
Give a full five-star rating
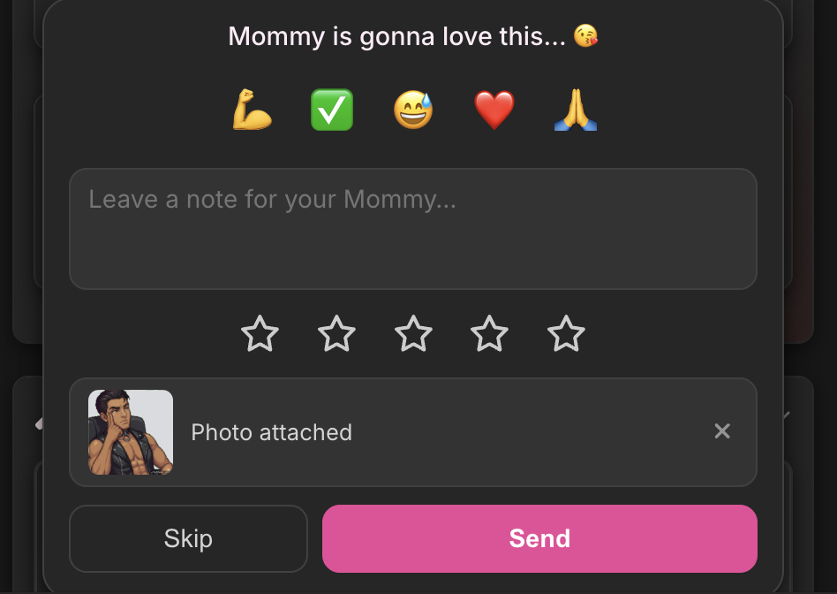pyautogui.click(x=566, y=334)
